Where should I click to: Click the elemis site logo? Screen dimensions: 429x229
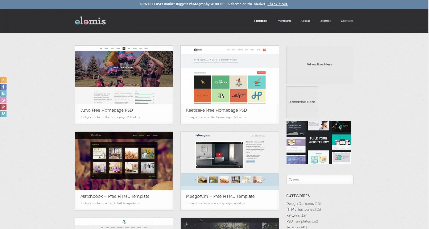pos(90,21)
